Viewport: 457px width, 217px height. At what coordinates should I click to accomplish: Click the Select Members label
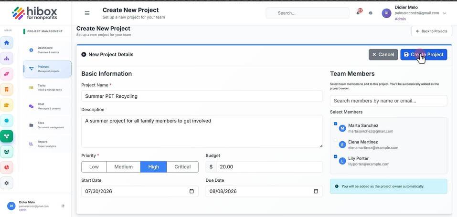pyautogui.click(x=346, y=112)
